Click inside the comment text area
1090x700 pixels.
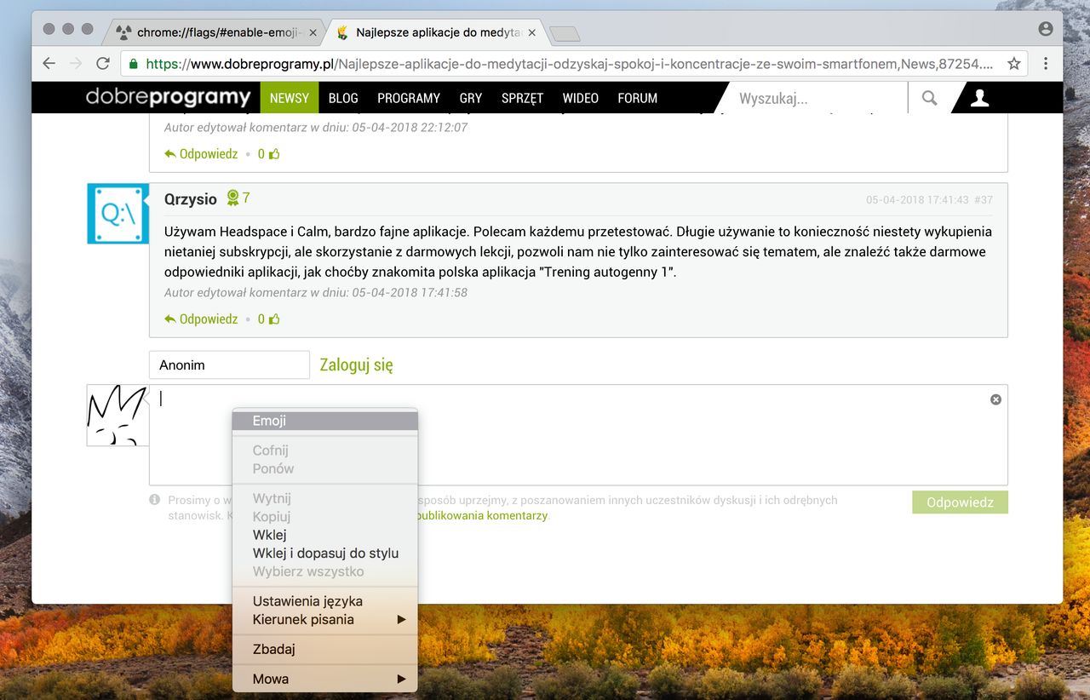point(578,435)
